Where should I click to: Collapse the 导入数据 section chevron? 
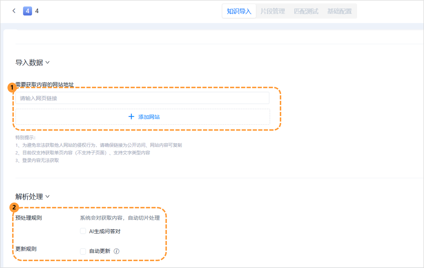pyautogui.click(x=48, y=63)
